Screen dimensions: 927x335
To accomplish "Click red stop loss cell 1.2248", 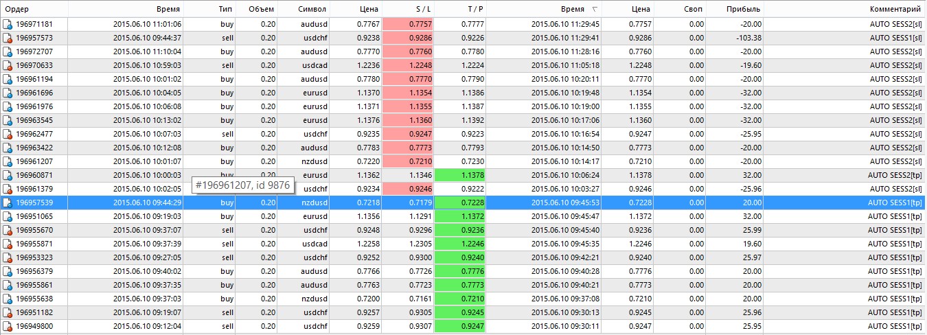I will (x=408, y=65).
